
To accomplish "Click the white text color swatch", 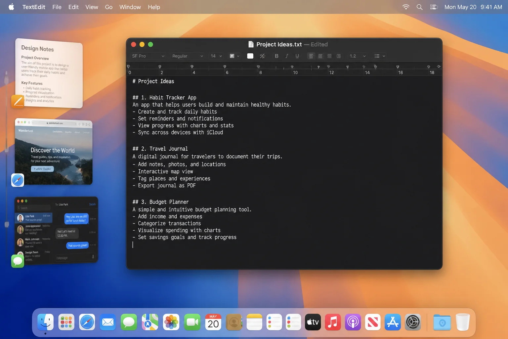I will 250,56.
